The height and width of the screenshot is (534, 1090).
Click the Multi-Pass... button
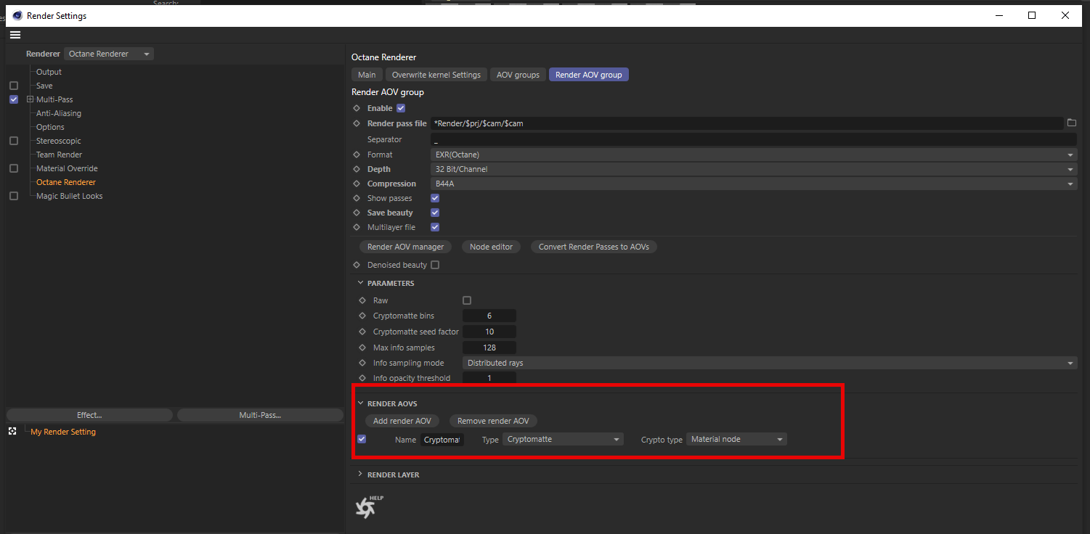point(260,415)
